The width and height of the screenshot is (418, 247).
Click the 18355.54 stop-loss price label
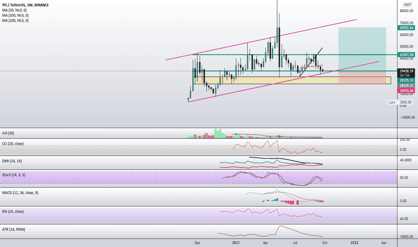406,91
